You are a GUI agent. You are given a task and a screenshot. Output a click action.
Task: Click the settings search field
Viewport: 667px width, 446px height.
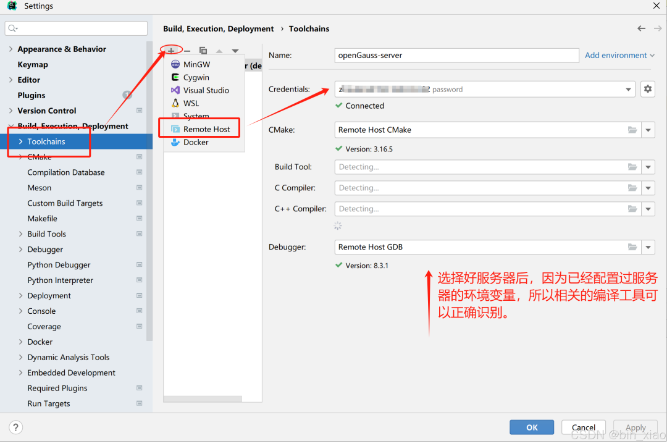point(76,28)
